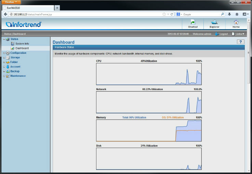Open Backup in the navigation tree
252x174 pixels.
pos(15,71)
